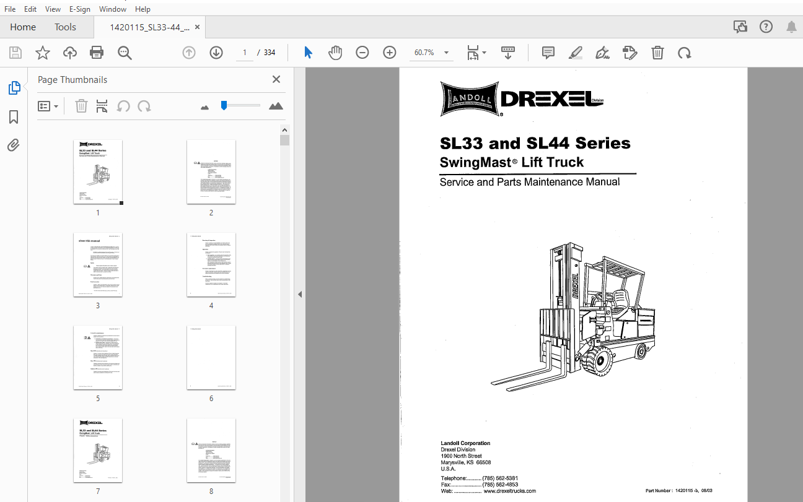Image resolution: width=803 pixels, height=502 pixels.
Task: Click the upload to cloud icon
Action: [70, 53]
